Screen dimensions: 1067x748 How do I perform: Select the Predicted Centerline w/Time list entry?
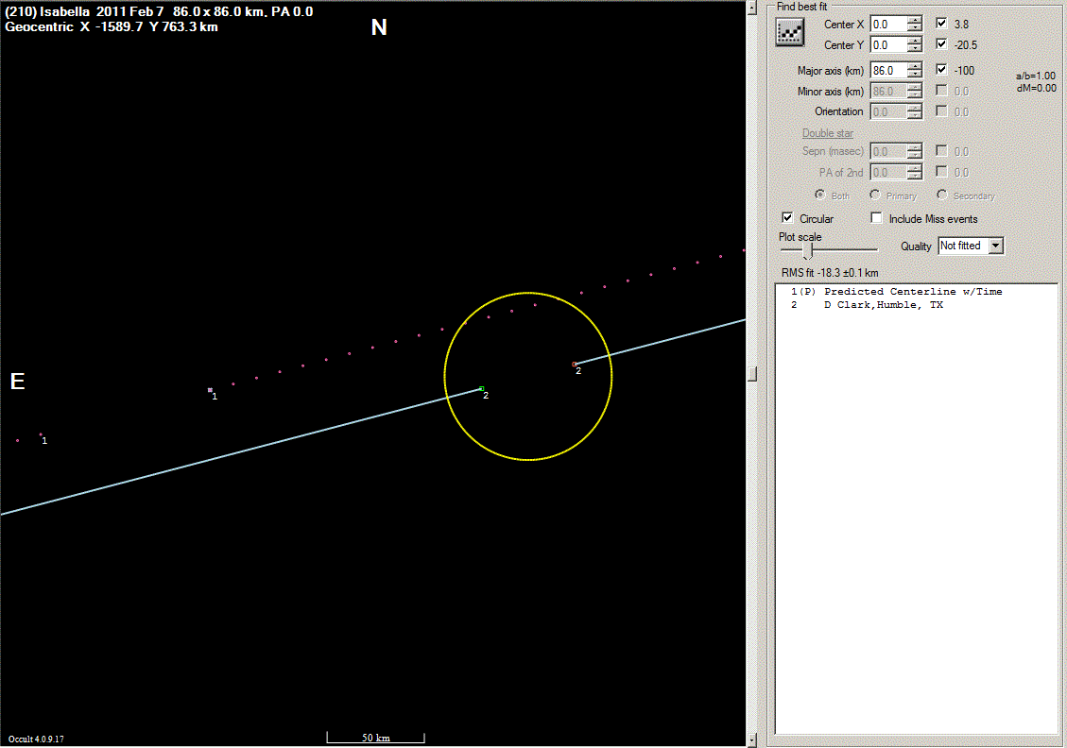(x=916, y=292)
